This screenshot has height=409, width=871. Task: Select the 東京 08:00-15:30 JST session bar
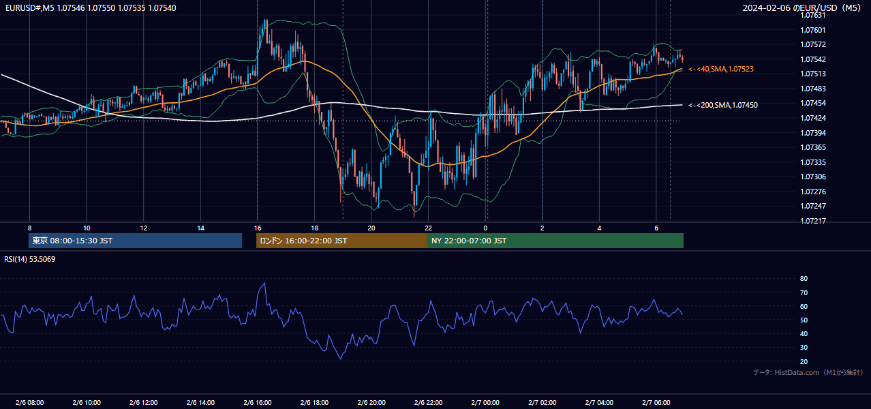(x=135, y=241)
